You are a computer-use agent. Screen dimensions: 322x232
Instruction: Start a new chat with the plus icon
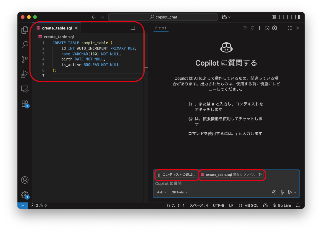(x=259, y=28)
